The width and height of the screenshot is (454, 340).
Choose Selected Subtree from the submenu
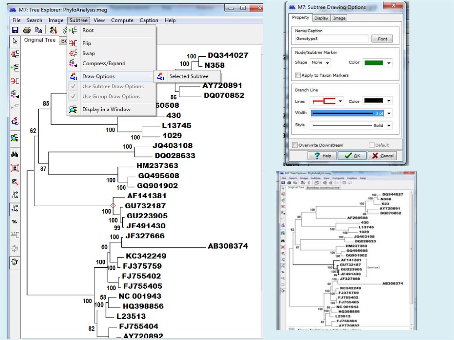(x=188, y=76)
